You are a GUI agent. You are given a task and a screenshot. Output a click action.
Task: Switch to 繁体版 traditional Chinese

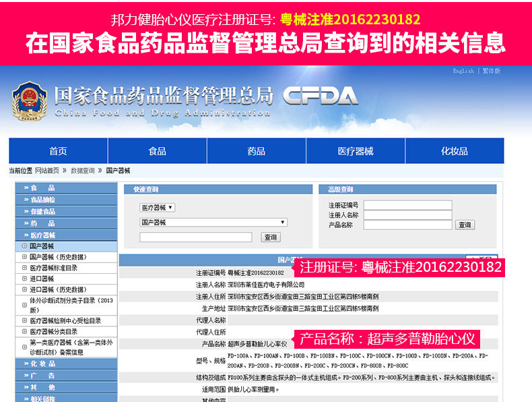coord(492,71)
